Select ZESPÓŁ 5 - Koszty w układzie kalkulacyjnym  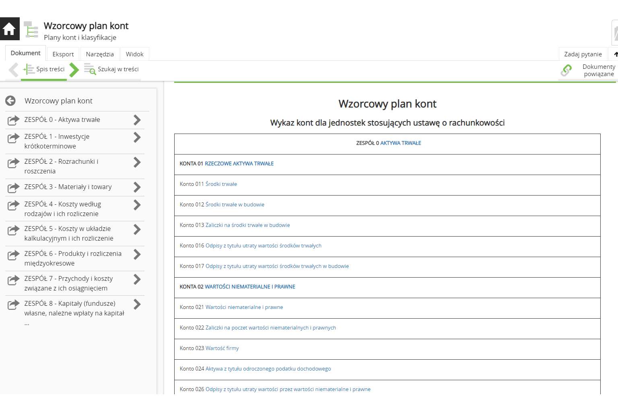[68, 233]
